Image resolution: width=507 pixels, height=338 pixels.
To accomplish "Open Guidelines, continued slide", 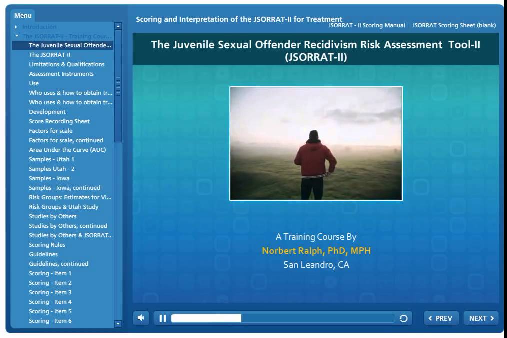I will tap(59, 264).
